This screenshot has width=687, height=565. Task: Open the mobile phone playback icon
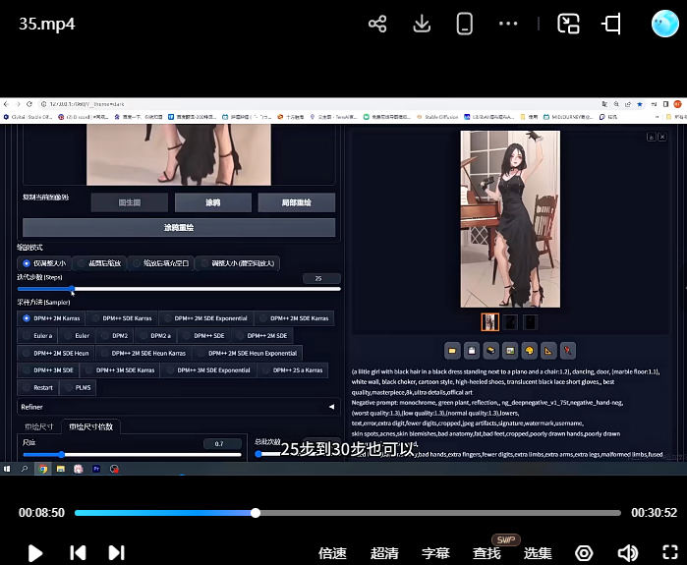tap(465, 25)
